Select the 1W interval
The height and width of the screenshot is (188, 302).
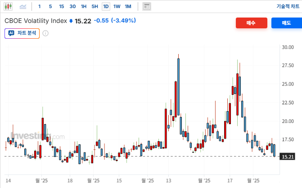(117, 7)
